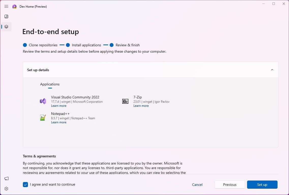This screenshot has width=289, height=195.
Task: Cancel the end-to-end setup
Action: [x=197, y=185]
